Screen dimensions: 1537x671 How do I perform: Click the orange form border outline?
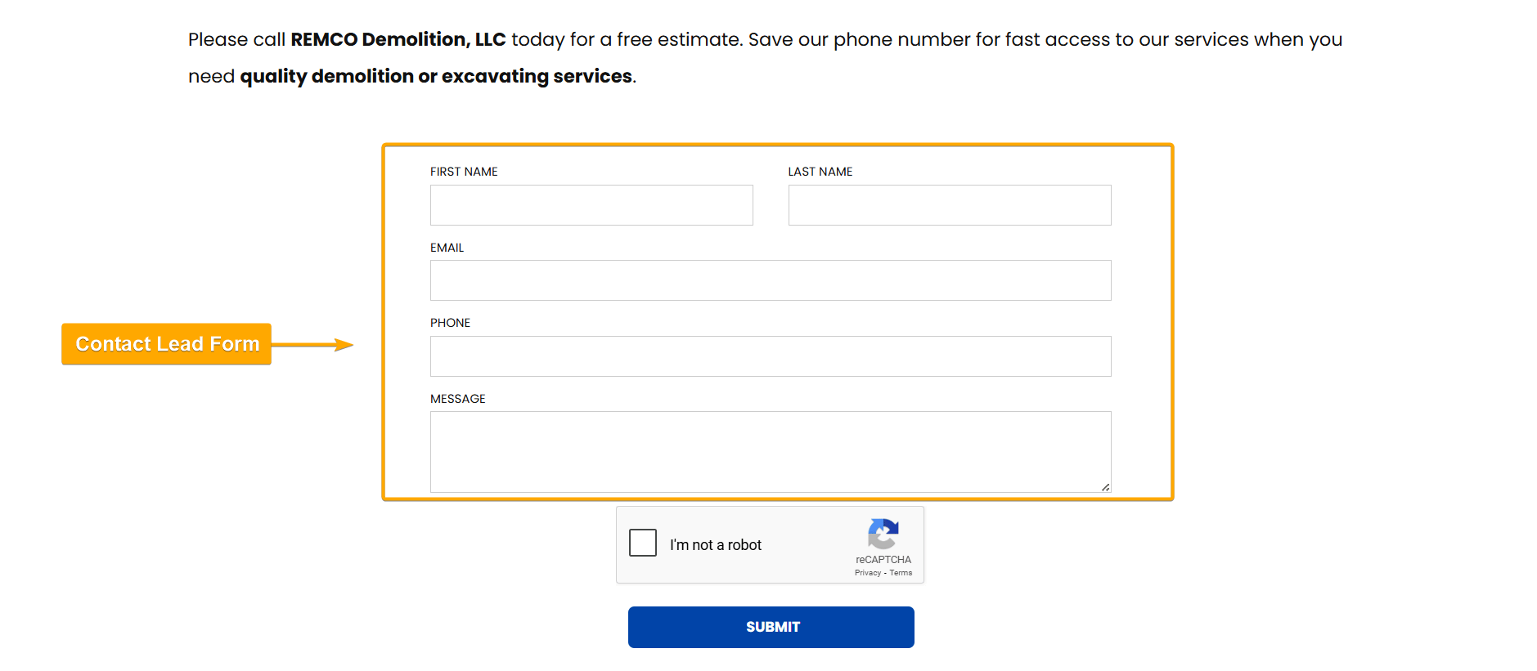click(x=777, y=145)
